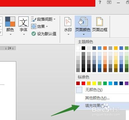Screen dimensions: 129x120
Task: Click the ruler marker 24
Action: (10, 48)
